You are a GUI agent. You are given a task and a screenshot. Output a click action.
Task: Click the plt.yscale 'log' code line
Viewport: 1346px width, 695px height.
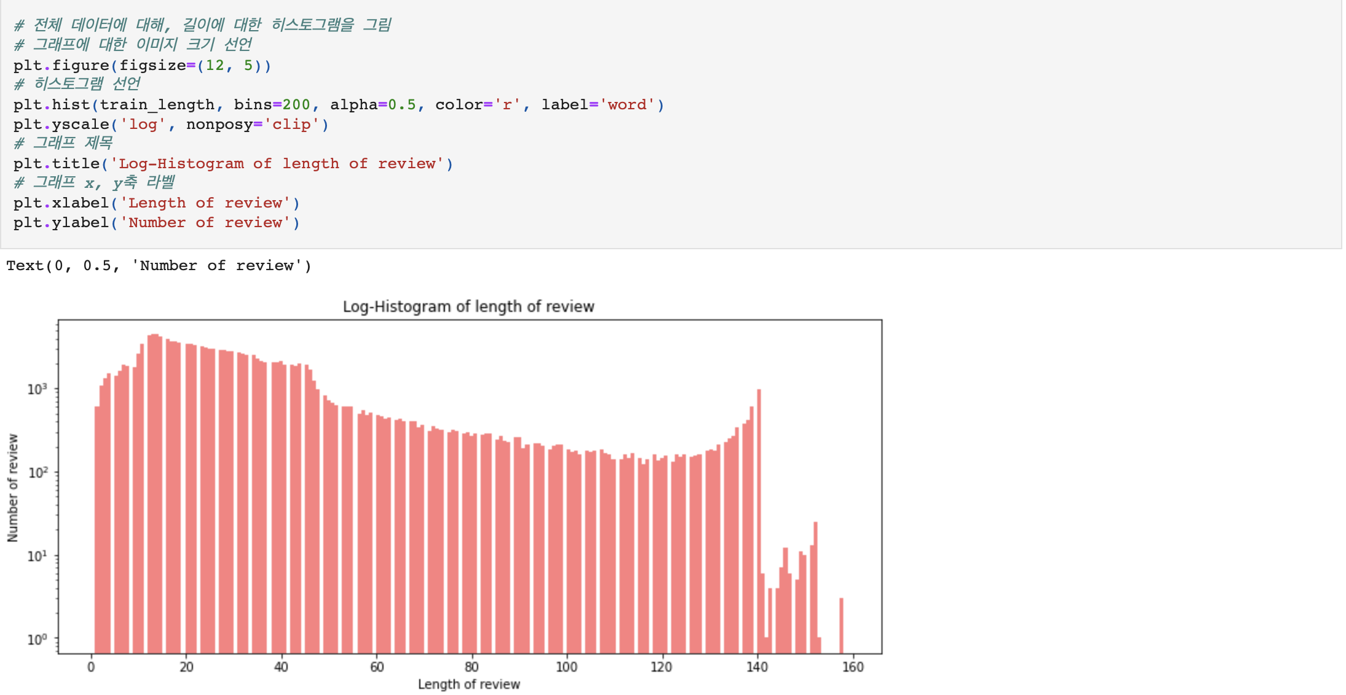tap(171, 125)
